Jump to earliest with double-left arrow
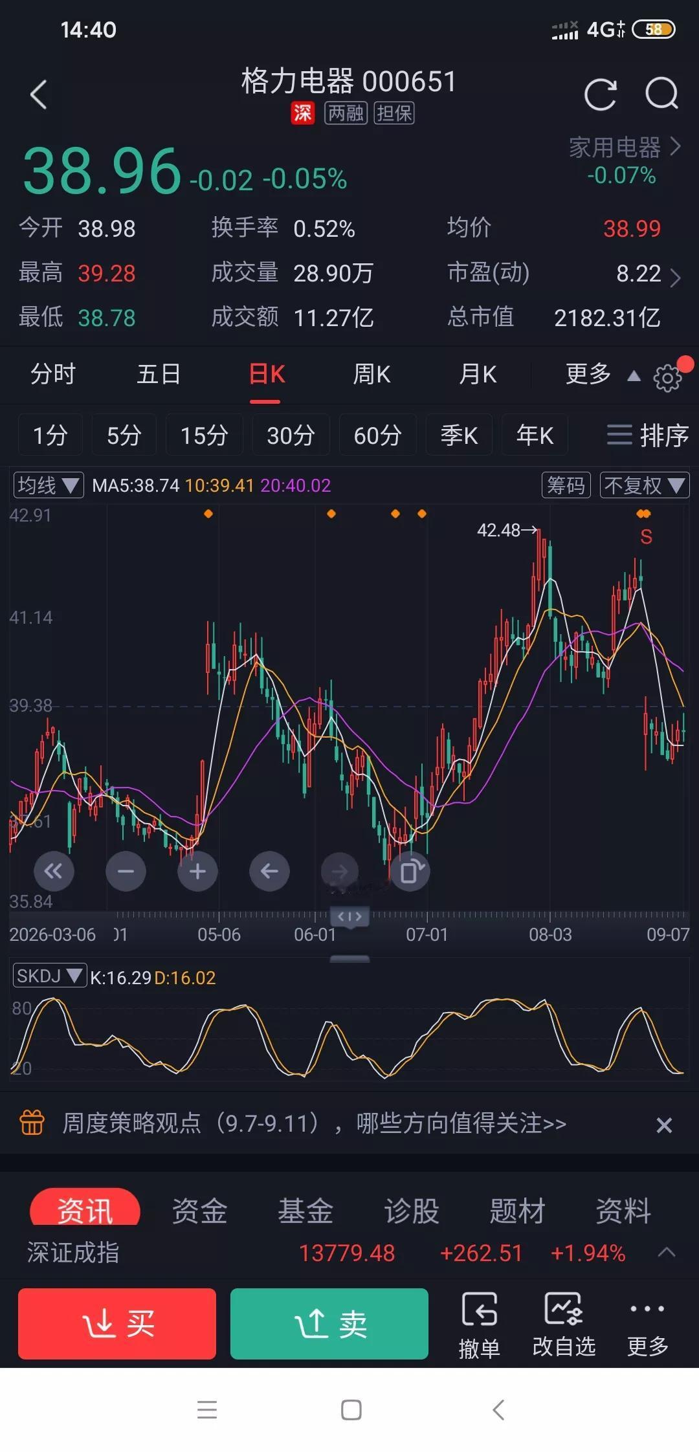Screen dimensions: 699x1452 54,871
